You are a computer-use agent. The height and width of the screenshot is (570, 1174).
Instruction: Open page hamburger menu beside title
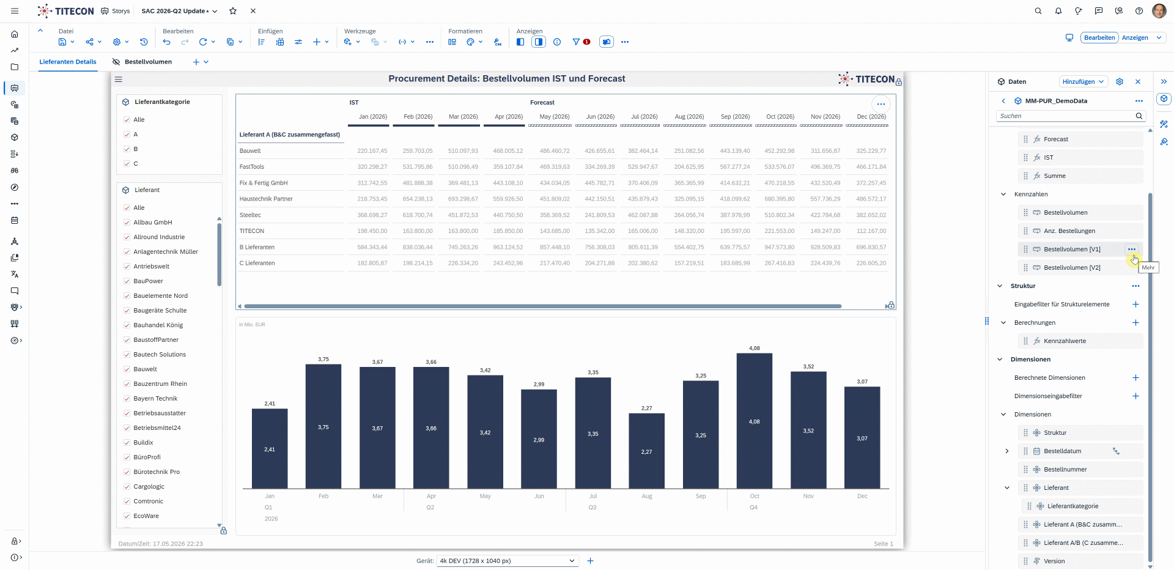(x=119, y=80)
